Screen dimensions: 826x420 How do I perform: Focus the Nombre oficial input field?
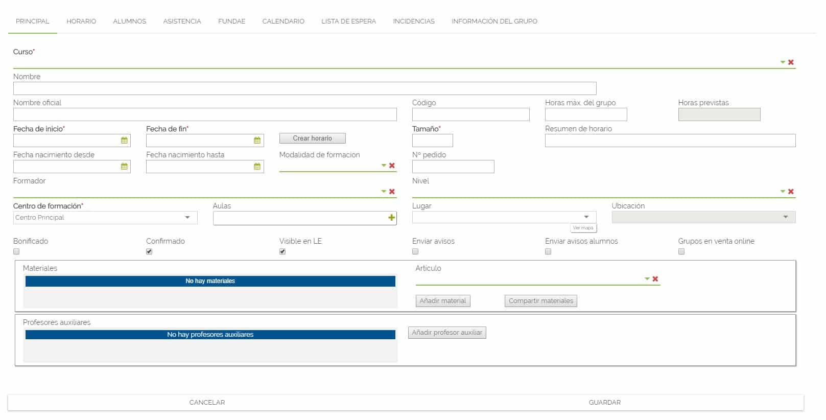pyautogui.click(x=205, y=114)
